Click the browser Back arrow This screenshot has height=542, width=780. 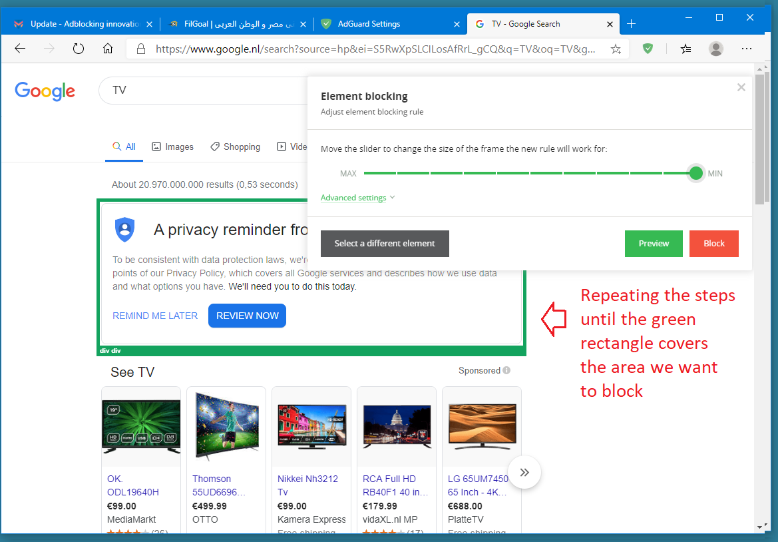click(20, 49)
